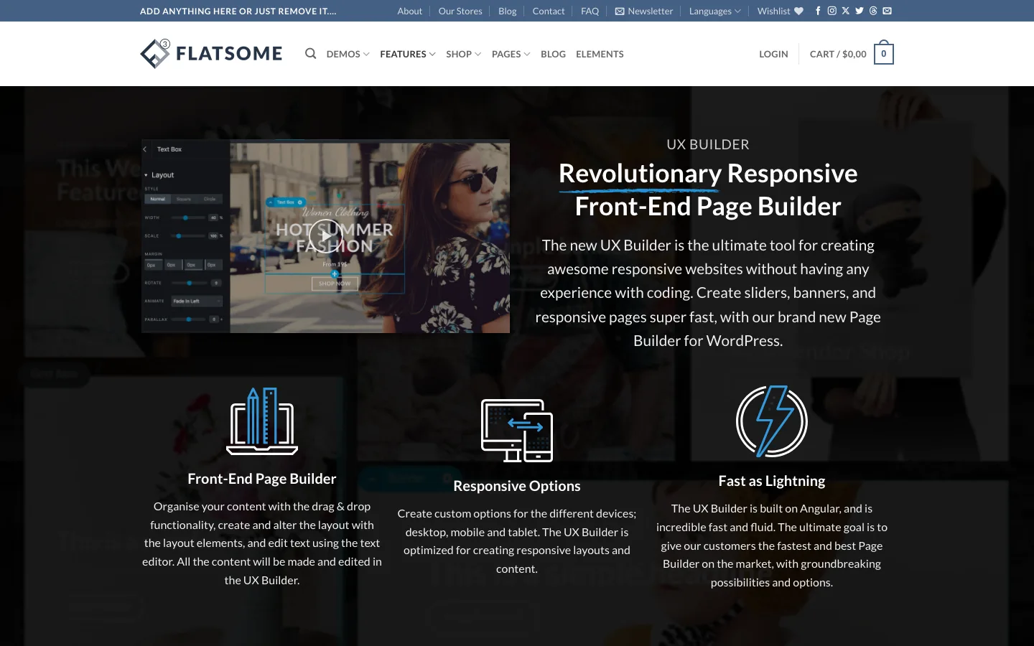1034x646 pixels.
Task: Click the Login link
Action: pyautogui.click(x=773, y=54)
